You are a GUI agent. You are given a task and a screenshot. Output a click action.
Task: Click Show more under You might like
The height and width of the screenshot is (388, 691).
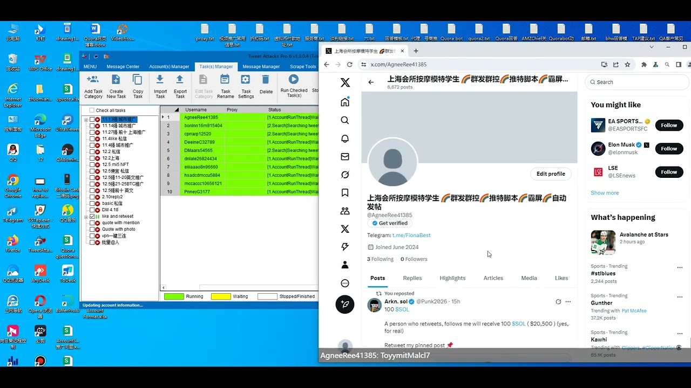coord(605,193)
